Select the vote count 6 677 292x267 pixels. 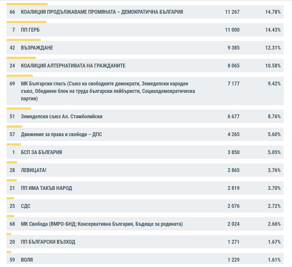(x=234, y=116)
